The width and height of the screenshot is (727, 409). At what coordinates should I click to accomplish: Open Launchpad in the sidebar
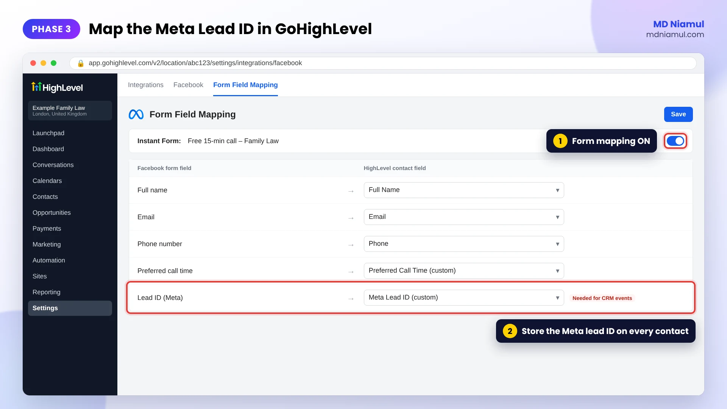click(x=70, y=133)
